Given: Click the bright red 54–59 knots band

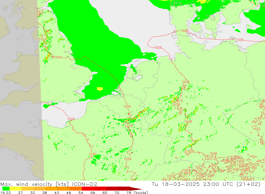Looking at the screenshot, I should point(88,189).
